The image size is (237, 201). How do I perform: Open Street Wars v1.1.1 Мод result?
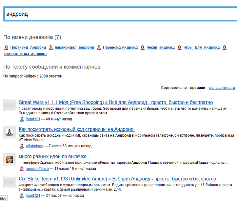[x=116, y=102]
